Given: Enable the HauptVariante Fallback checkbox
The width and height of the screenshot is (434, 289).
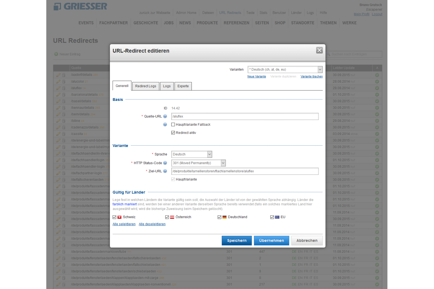Looking at the screenshot, I should pos(173,125).
